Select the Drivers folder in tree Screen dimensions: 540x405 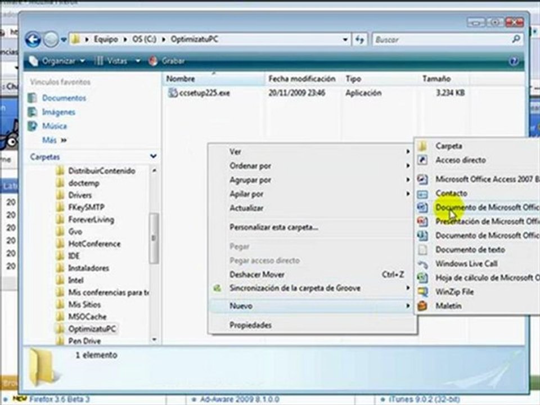click(80, 195)
